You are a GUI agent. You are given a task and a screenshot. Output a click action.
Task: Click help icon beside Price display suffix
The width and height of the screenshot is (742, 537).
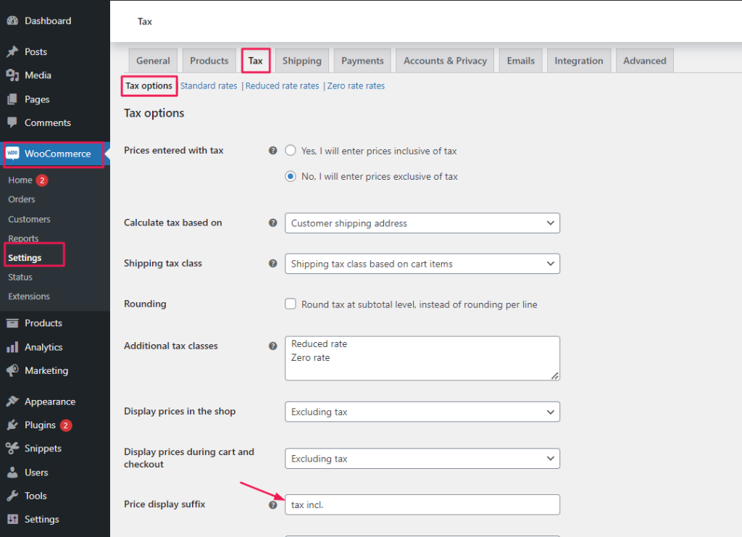(x=273, y=505)
